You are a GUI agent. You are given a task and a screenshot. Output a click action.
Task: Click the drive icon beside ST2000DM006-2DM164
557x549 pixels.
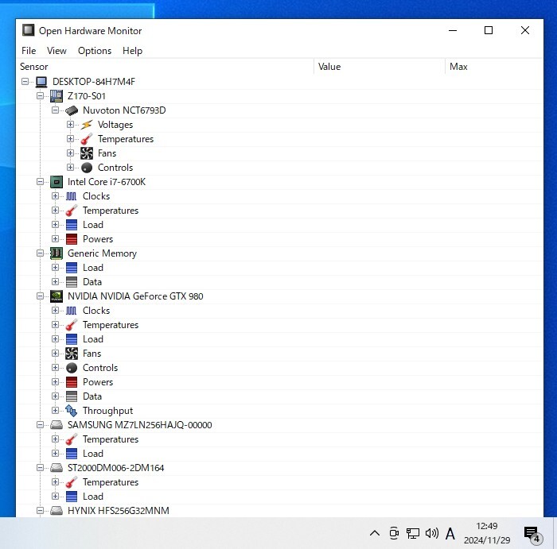(x=56, y=468)
